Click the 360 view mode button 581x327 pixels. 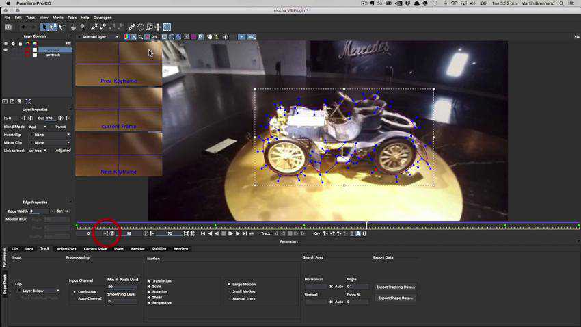[x=251, y=37]
